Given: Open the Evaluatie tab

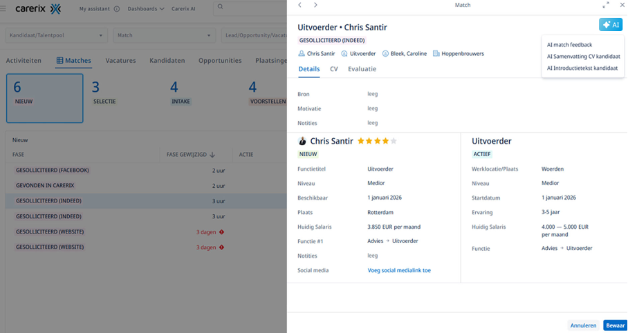Looking at the screenshot, I should (x=362, y=69).
